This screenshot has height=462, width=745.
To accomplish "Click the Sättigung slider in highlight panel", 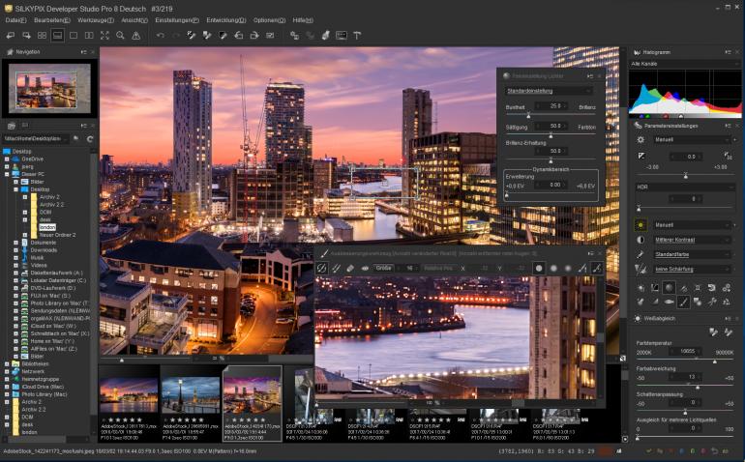I will click(551, 135).
